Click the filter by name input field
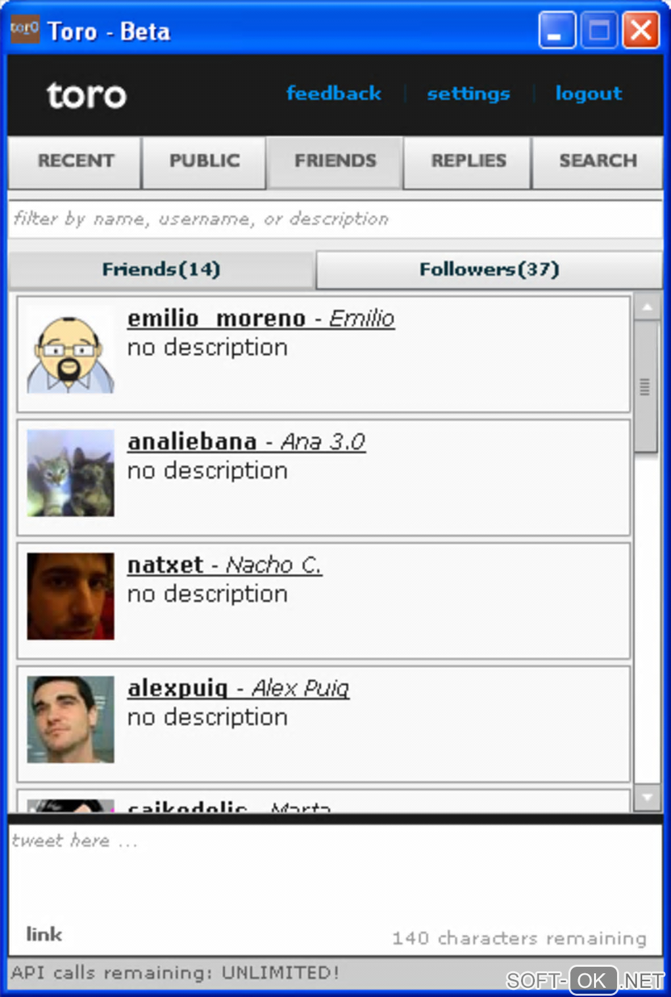The width and height of the screenshot is (671, 997). [335, 219]
